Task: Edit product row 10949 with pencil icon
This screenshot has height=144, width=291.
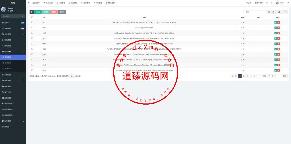Action: [276, 54]
